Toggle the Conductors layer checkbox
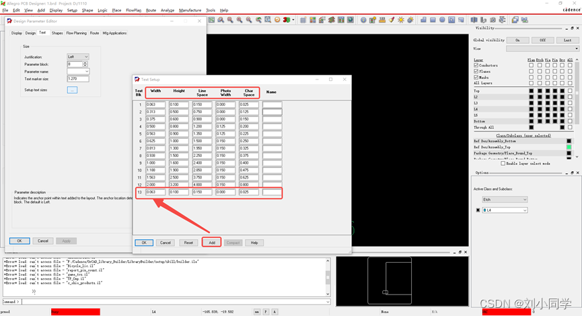 476,65
